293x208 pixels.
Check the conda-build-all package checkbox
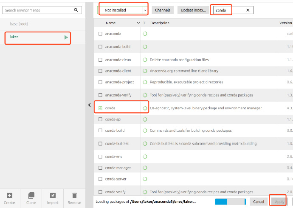click(100, 144)
